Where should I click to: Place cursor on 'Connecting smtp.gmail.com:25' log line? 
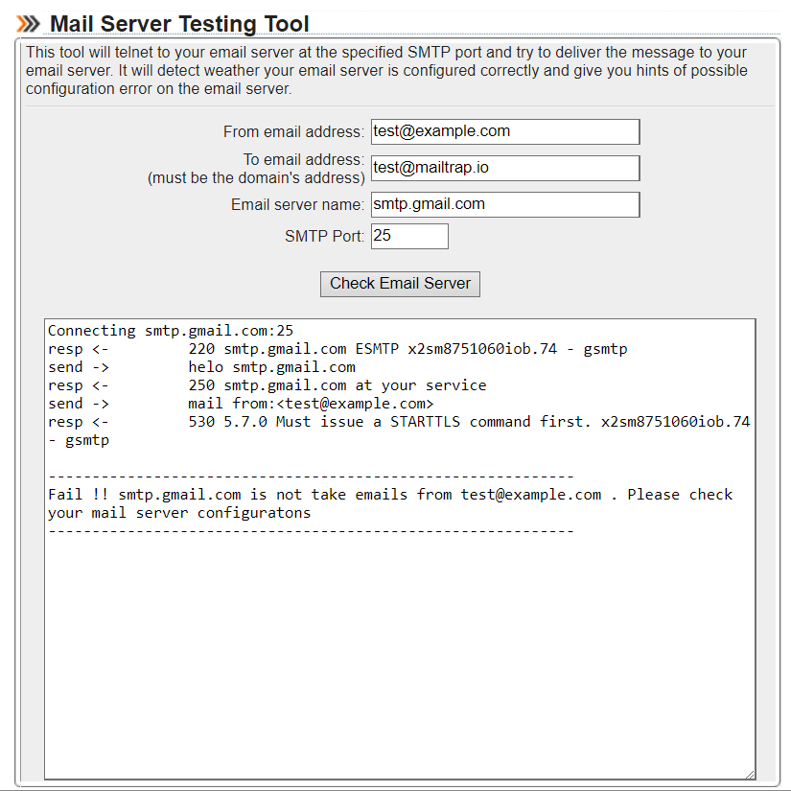[x=171, y=331]
